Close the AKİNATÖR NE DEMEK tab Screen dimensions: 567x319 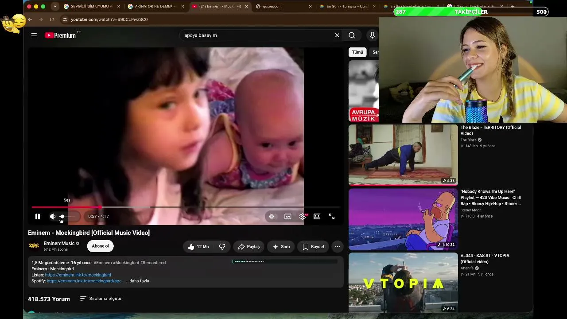183,7
